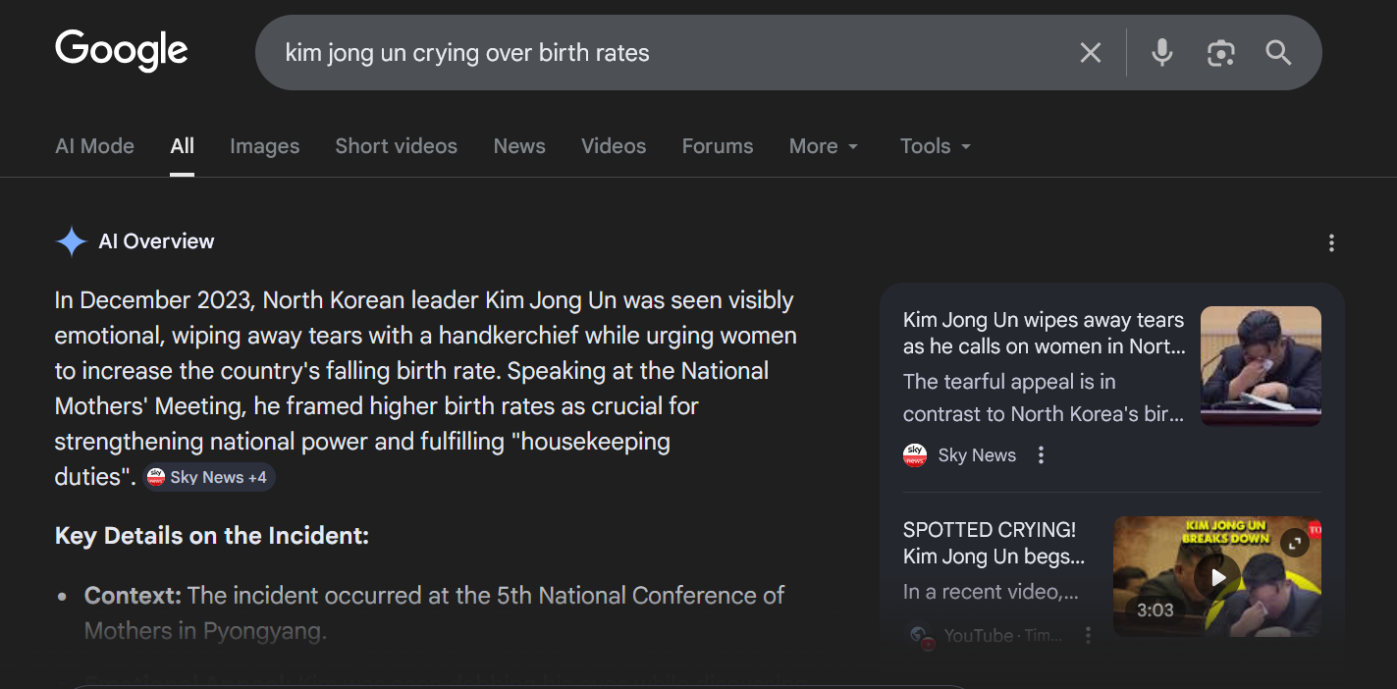The image size is (1397, 689).
Task: Click in the search text field
Action: click(x=668, y=53)
